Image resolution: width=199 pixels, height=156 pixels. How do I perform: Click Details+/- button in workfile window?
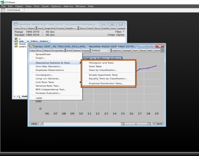click(x=71, y=28)
